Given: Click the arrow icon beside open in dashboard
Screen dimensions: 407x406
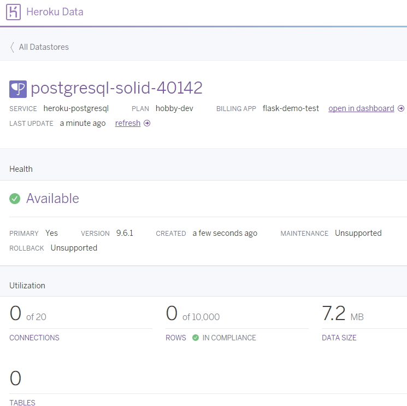Looking at the screenshot, I should coord(401,108).
